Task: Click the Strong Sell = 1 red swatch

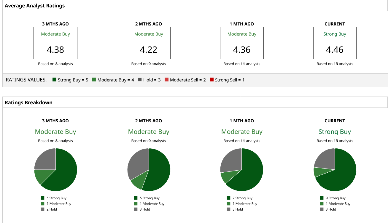Action: pyautogui.click(x=212, y=80)
